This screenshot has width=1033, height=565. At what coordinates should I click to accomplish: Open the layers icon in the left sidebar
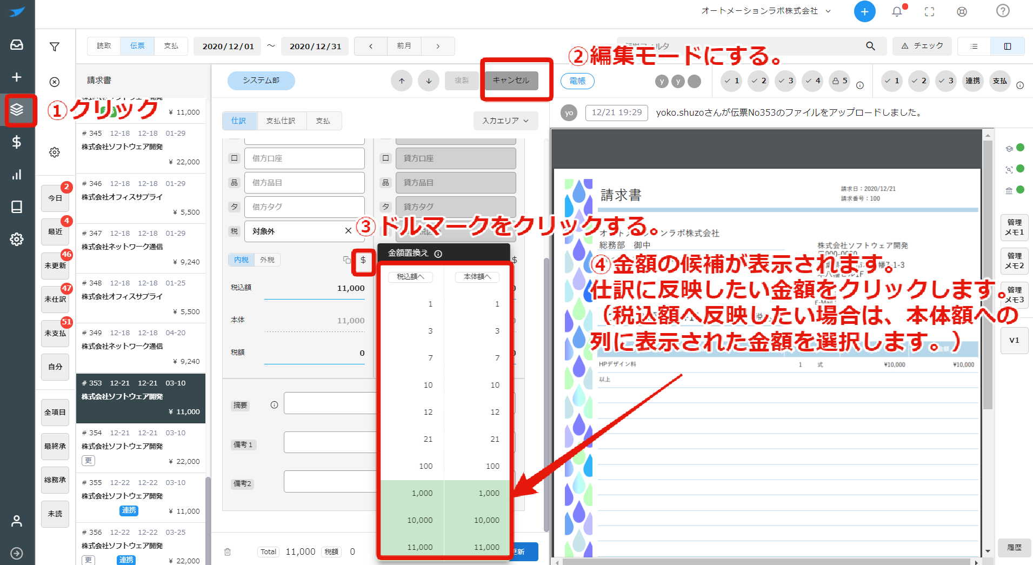pyautogui.click(x=17, y=110)
